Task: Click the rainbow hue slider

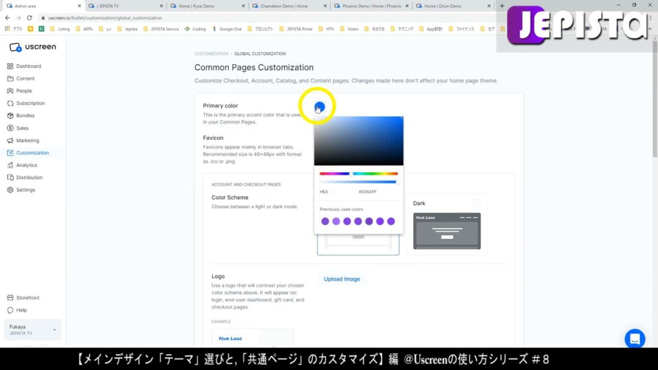Action: click(359, 173)
